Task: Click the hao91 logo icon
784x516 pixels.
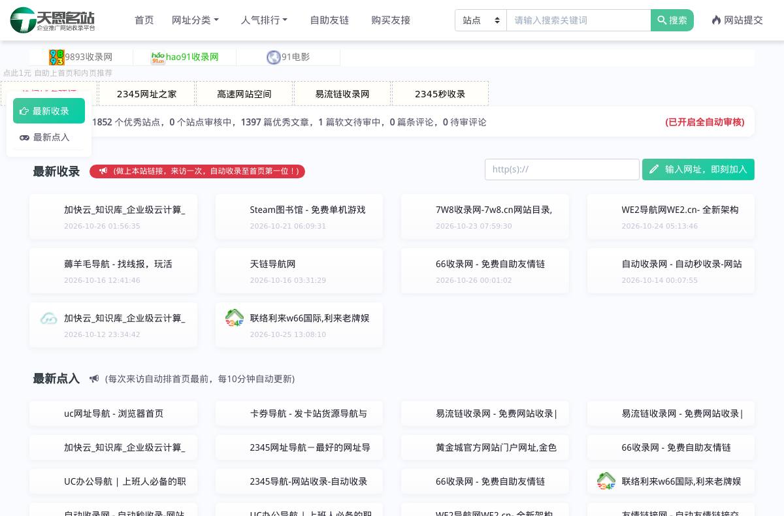Action: tap(157, 57)
